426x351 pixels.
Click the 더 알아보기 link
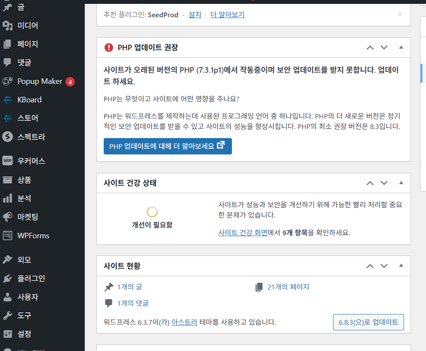click(227, 15)
